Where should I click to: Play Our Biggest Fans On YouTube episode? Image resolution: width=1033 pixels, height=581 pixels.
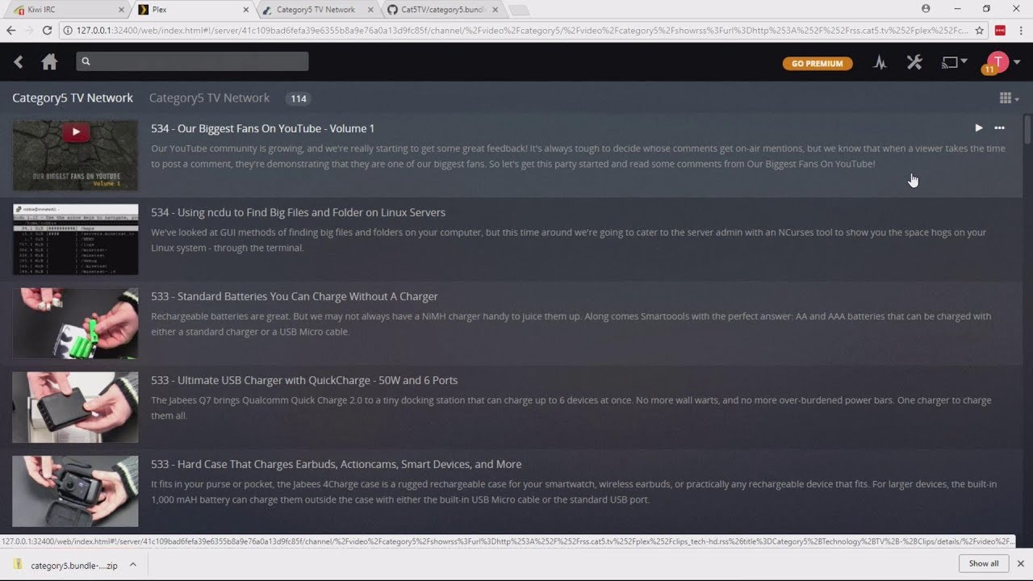coord(978,127)
